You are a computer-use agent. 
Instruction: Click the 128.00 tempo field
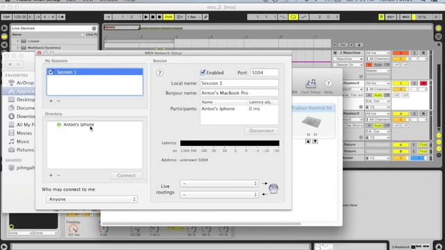[x=19, y=17]
